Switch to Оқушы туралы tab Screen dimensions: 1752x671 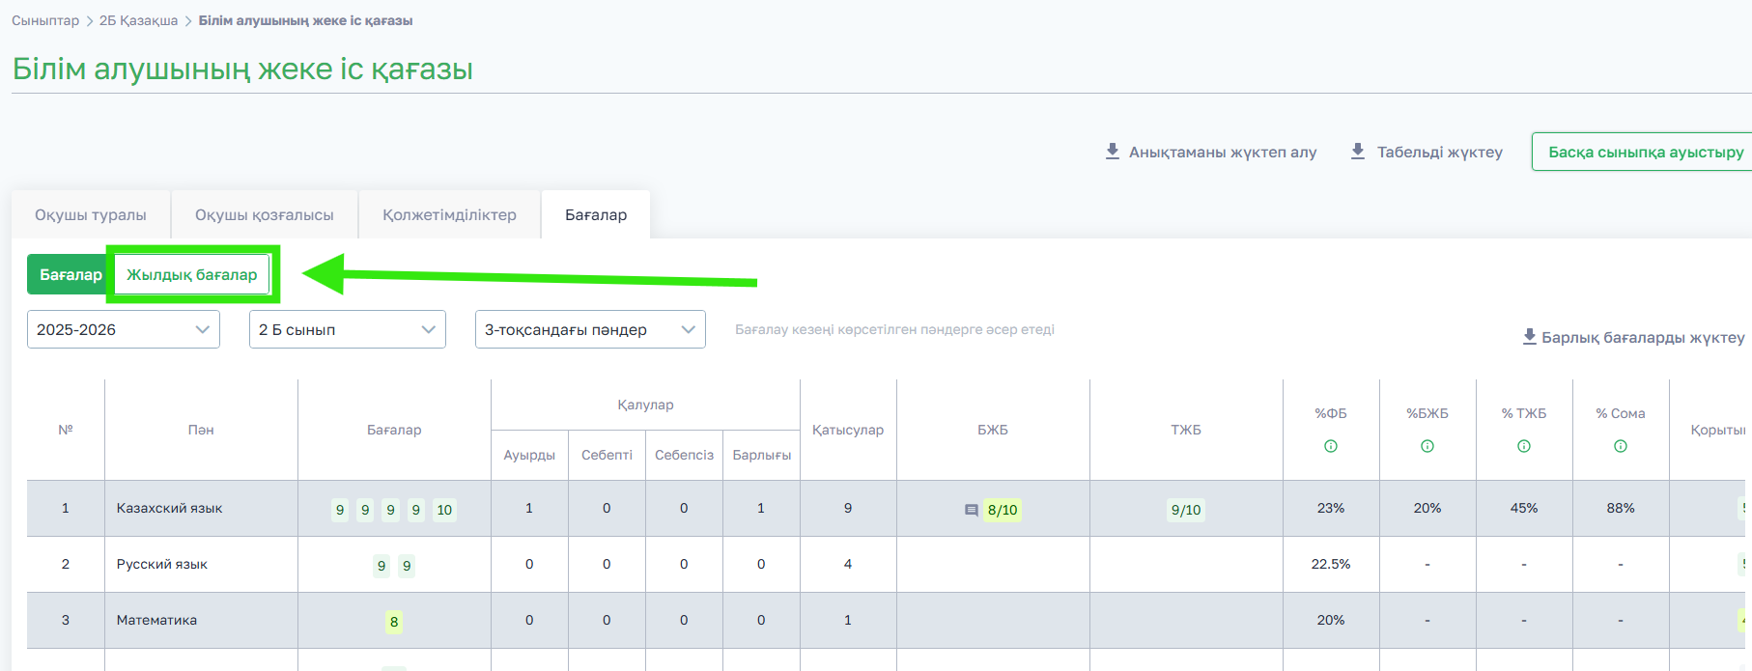pos(91,214)
